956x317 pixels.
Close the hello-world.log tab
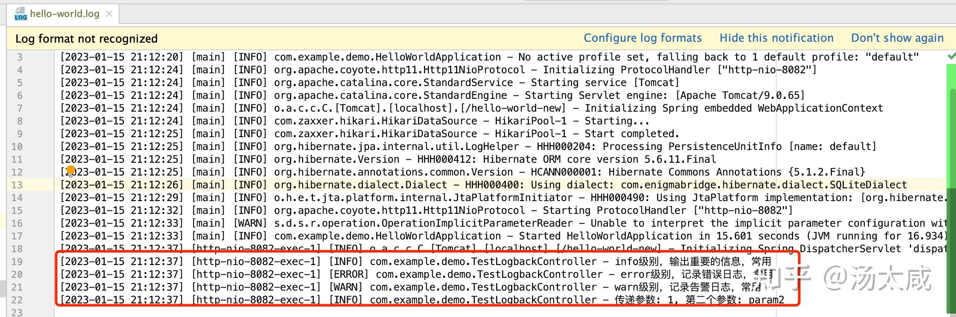[109, 14]
